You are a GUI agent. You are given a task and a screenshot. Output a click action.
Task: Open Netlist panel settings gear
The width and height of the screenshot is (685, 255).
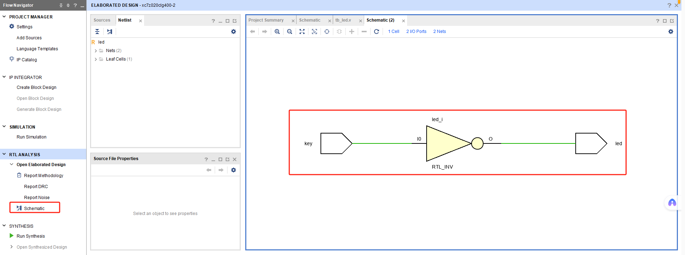click(x=233, y=32)
